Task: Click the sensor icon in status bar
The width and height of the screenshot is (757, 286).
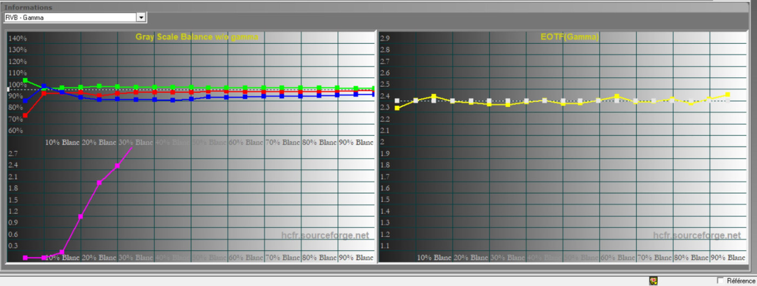Action: point(653,281)
